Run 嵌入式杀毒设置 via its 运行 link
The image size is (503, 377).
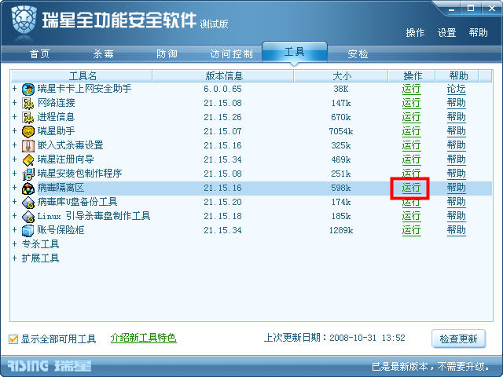pyautogui.click(x=411, y=145)
